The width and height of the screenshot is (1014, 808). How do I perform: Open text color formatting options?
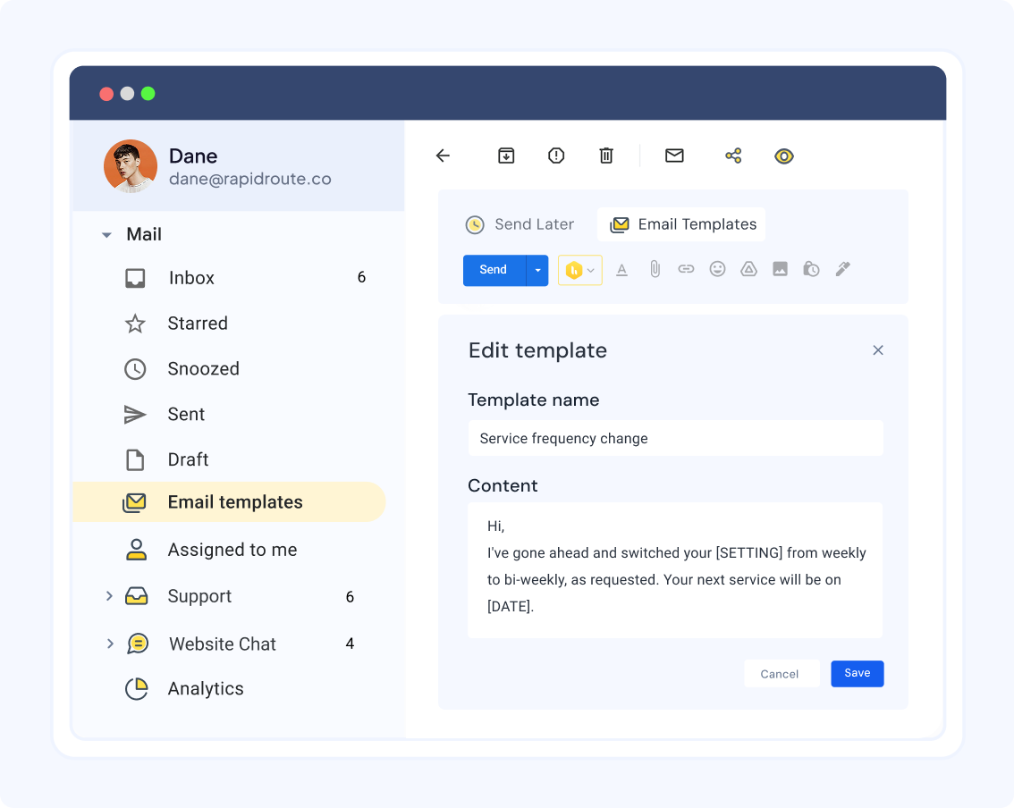coord(622,268)
